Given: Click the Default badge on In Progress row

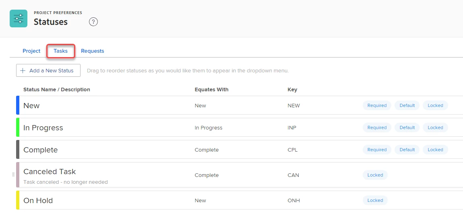Looking at the screenshot, I should coord(407,127).
